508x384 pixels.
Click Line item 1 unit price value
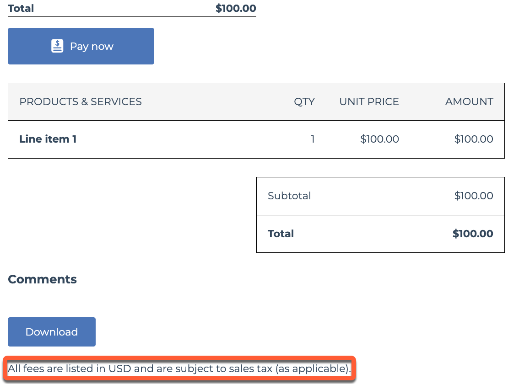coord(379,139)
